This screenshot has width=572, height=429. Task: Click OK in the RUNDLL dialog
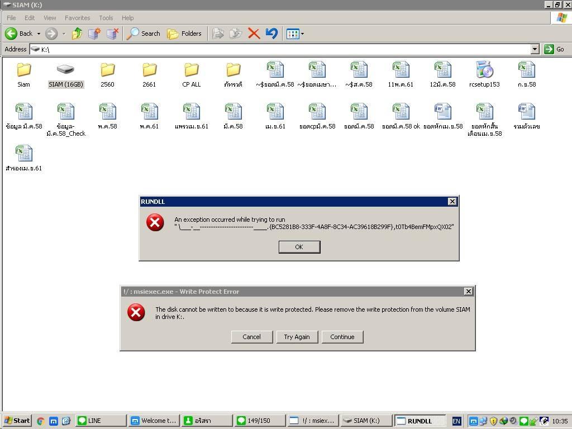pos(299,247)
